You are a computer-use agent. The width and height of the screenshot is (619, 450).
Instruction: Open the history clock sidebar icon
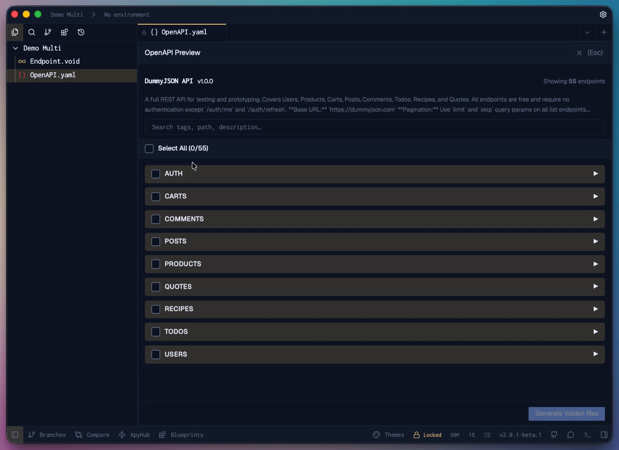(81, 32)
